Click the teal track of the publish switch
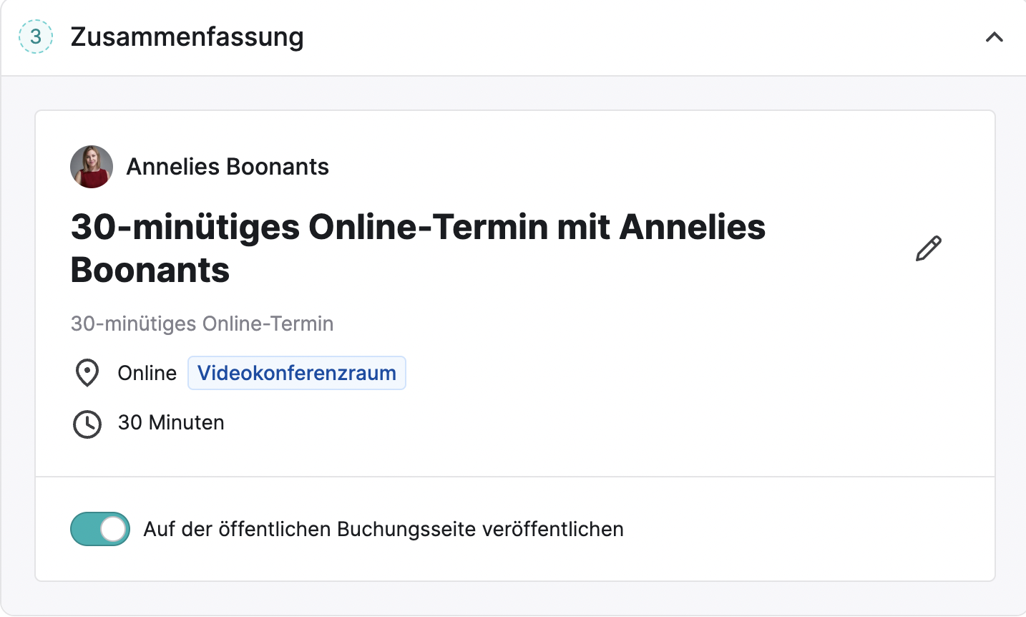This screenshot has height=617, width=1026. pos(84,529)
